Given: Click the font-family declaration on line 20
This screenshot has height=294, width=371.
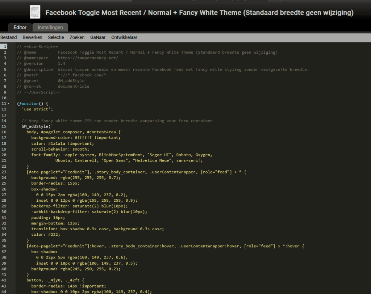Looking at the screenshot, I should point(122,155).
